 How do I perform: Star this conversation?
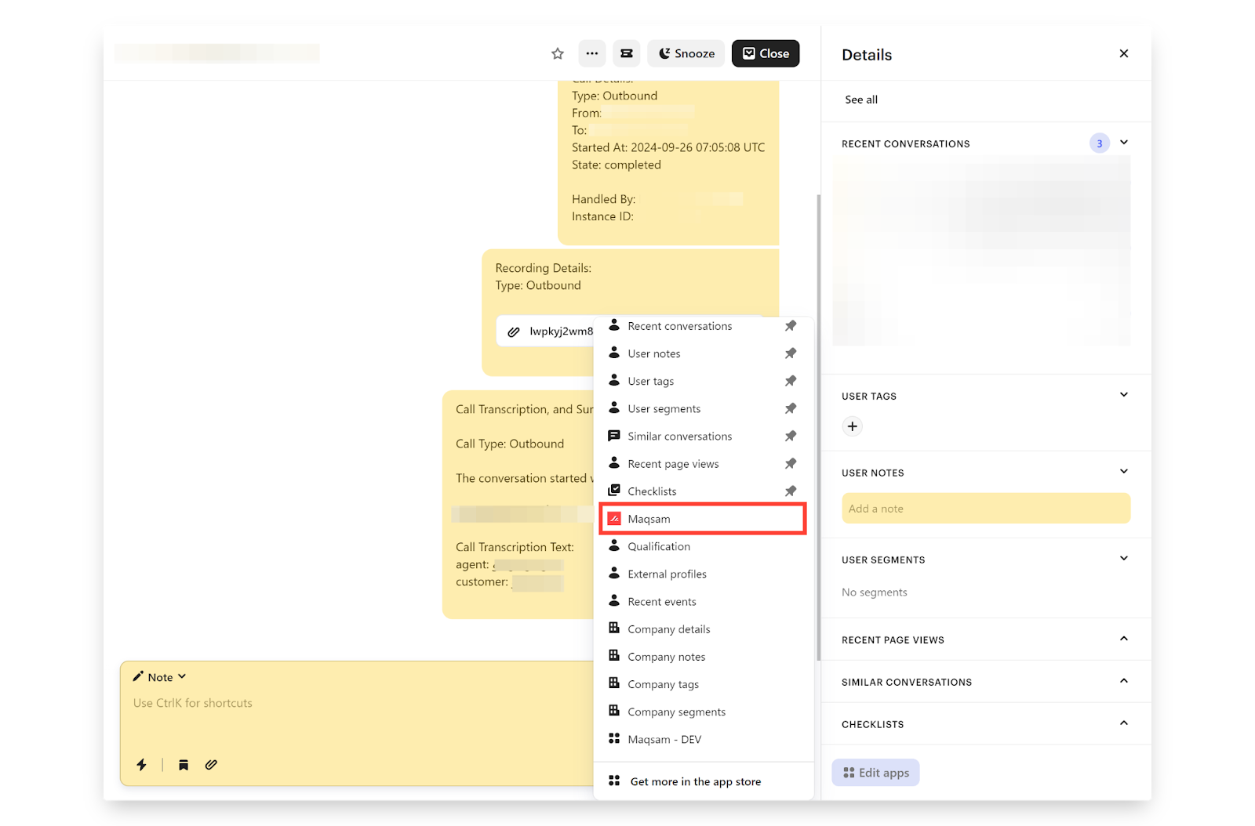(558, 54)
